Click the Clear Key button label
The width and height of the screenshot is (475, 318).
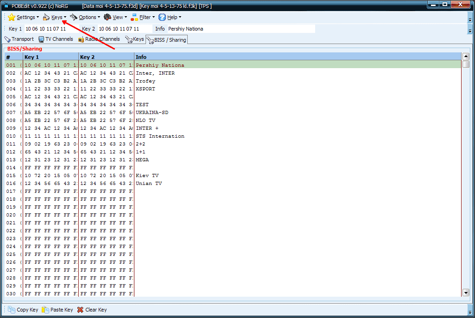(96, 310)
